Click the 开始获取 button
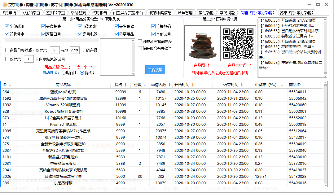The image size is (334, 193). (155, 70)
